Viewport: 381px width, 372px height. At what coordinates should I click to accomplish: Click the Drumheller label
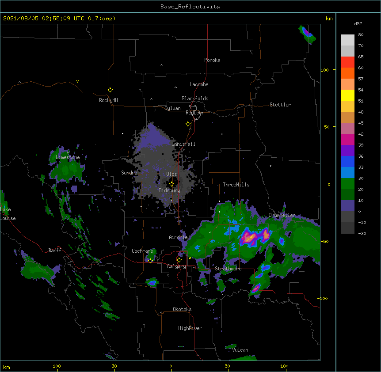(282, 215)
